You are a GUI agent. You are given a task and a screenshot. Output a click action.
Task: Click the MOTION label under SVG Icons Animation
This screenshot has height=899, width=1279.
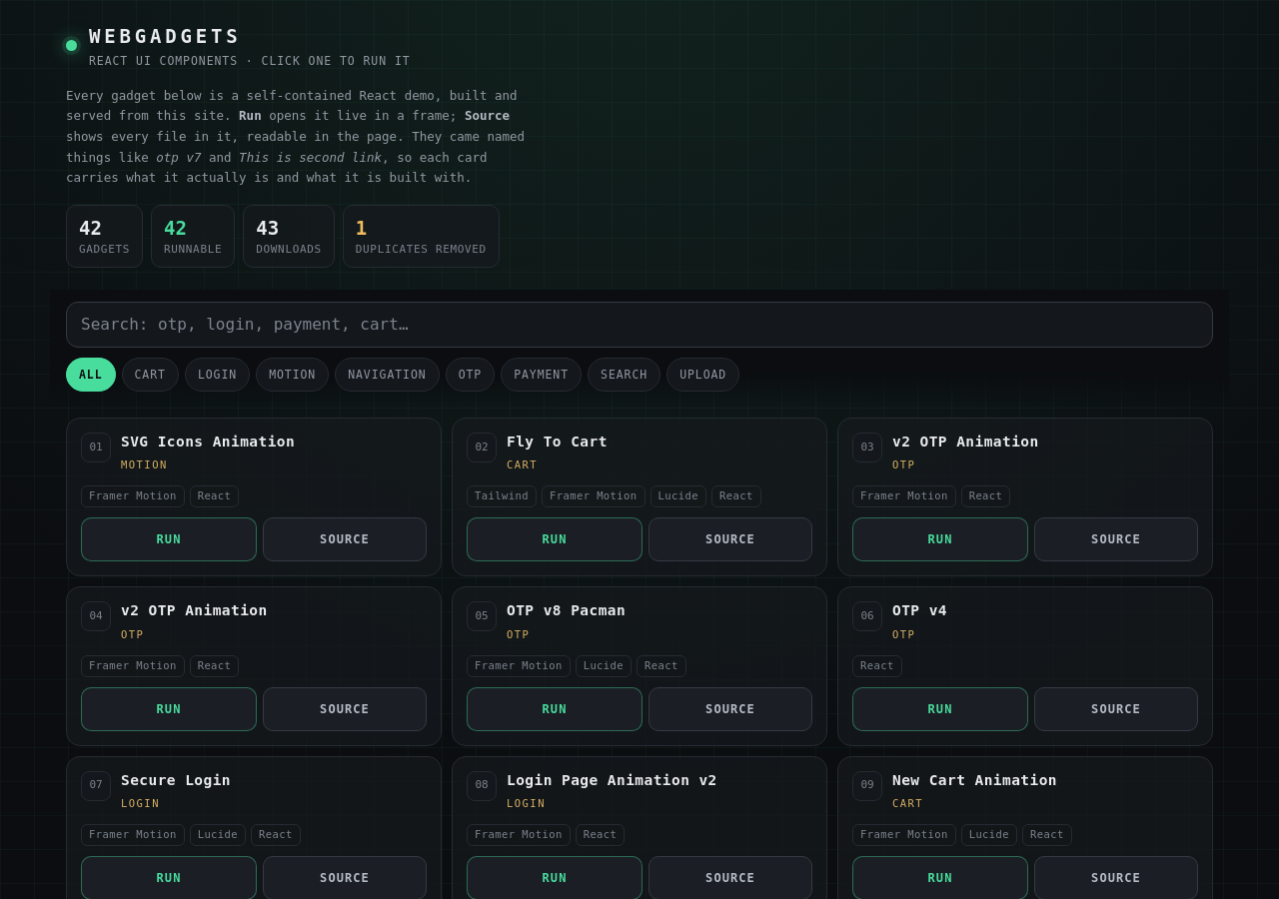144,465
